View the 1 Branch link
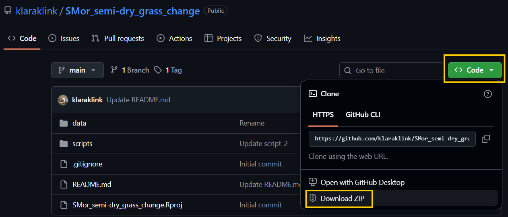The height and width of the screenshot is (217, 508). (x=130, y=70)
